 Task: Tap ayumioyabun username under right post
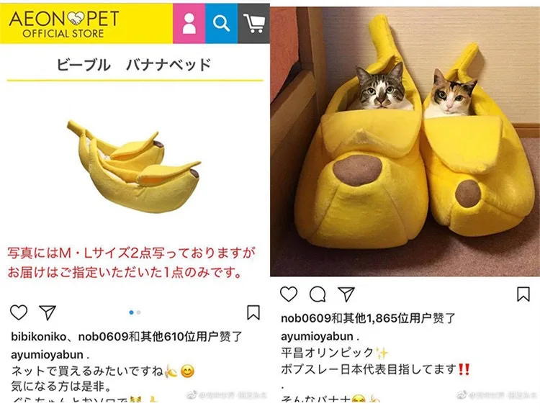(318, 336)
